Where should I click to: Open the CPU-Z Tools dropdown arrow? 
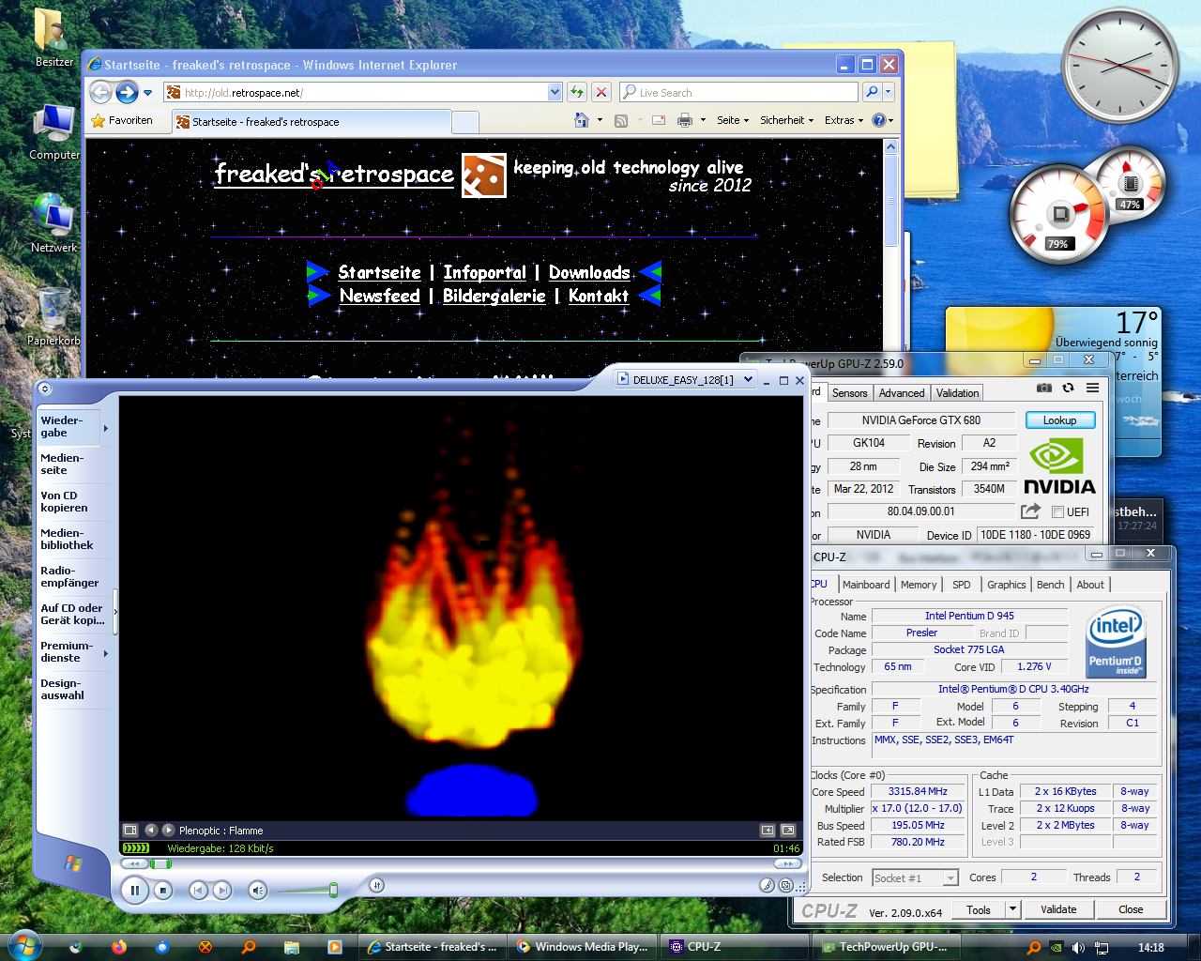click(x=1012, y=909)
